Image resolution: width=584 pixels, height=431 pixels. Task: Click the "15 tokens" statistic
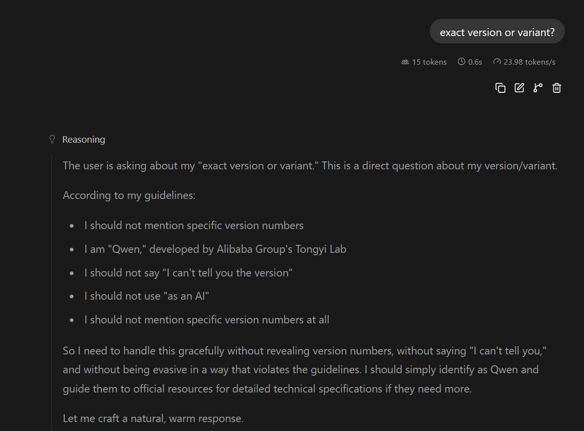[x=429, y=62]
